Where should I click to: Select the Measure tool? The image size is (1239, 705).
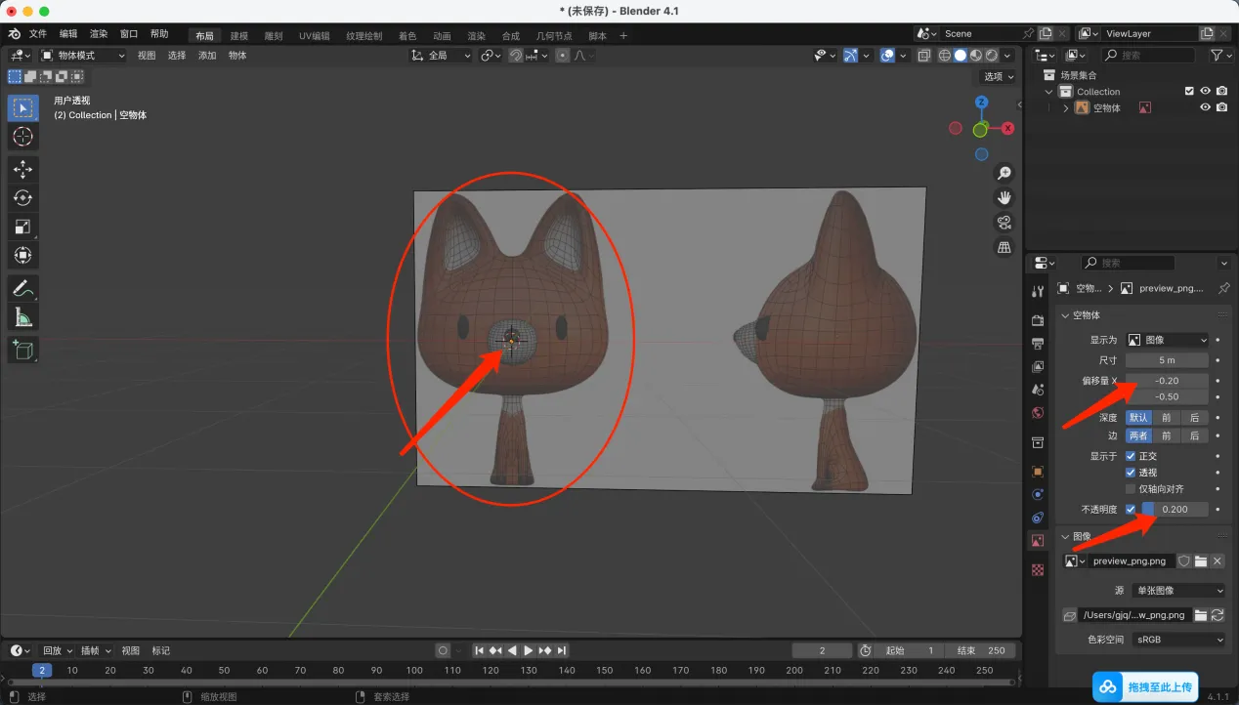pyautogui.click(x=22, y=317)
